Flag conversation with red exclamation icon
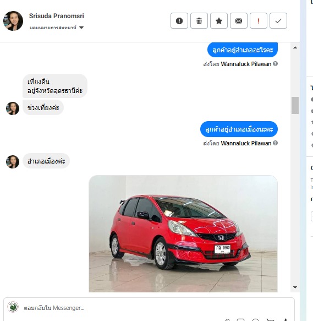313x321 pixels. tap(259, 21)
